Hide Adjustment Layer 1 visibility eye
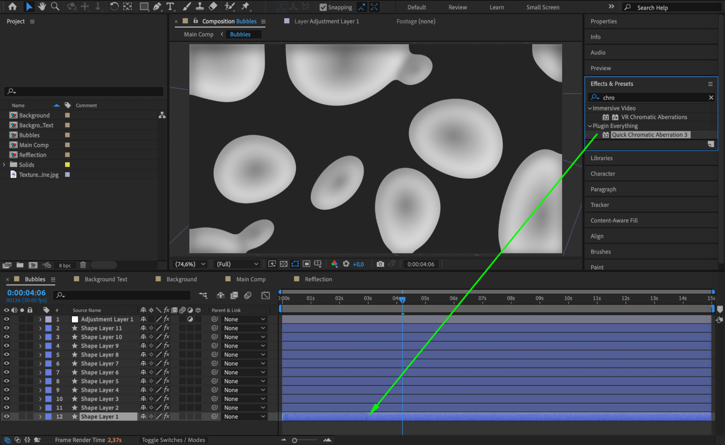Image resolution: width=725 pixels, height=445 pixels. pos(7,319)
